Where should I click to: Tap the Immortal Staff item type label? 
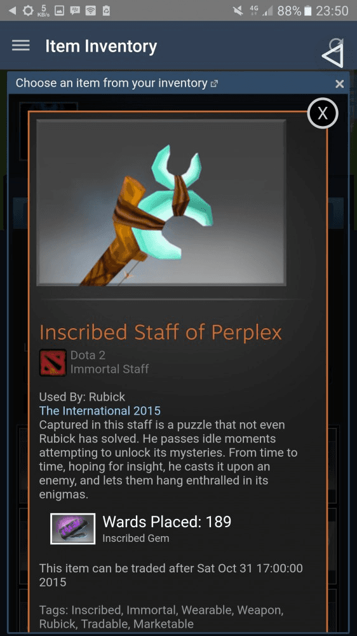click(x=109, y=369)
